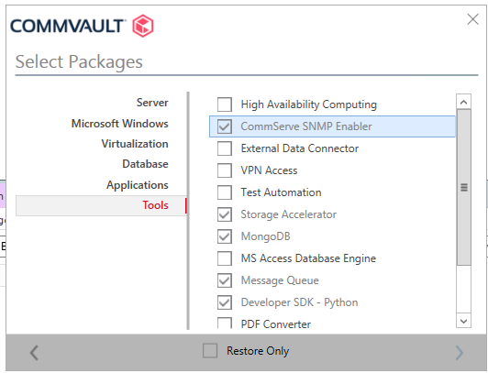
Task: Go to next step with right arrow
Action: [x=459, y=353]
